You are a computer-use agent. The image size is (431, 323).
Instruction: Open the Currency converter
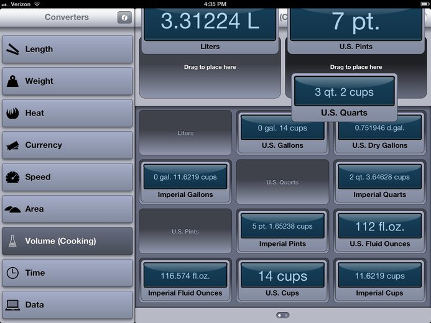coord(67,145)
